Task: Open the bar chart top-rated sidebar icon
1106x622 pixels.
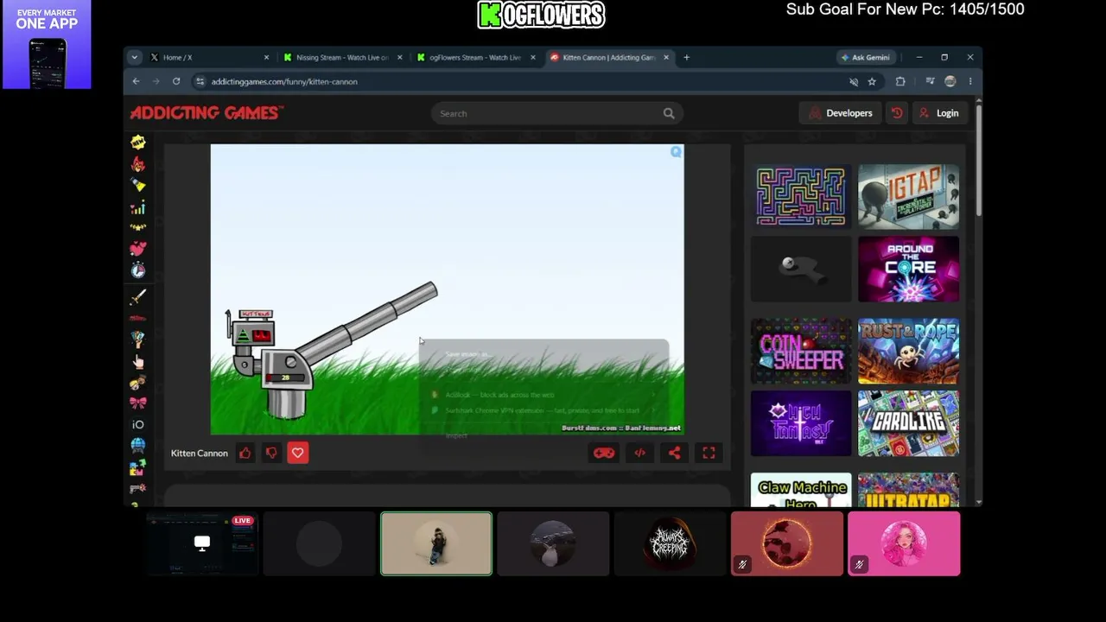Action: pos(138,207)
